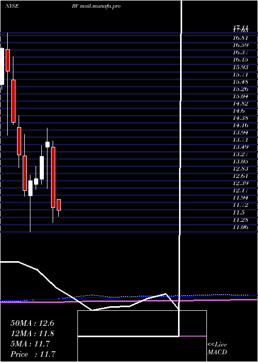Click the 11.28 price axis label
The image size is (258, 362).
(x=240, y=220)
